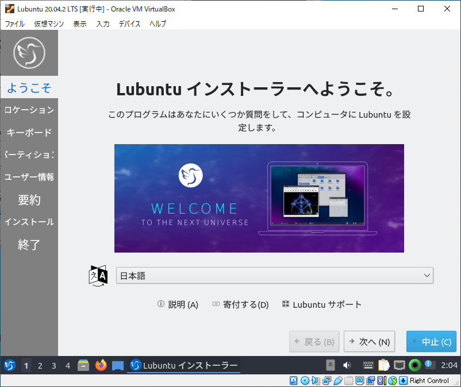The height and width of the screenshot is (387, 461).
Task: Click the VirtualBox CPU virtualization status icon
Action: (382, 381)
